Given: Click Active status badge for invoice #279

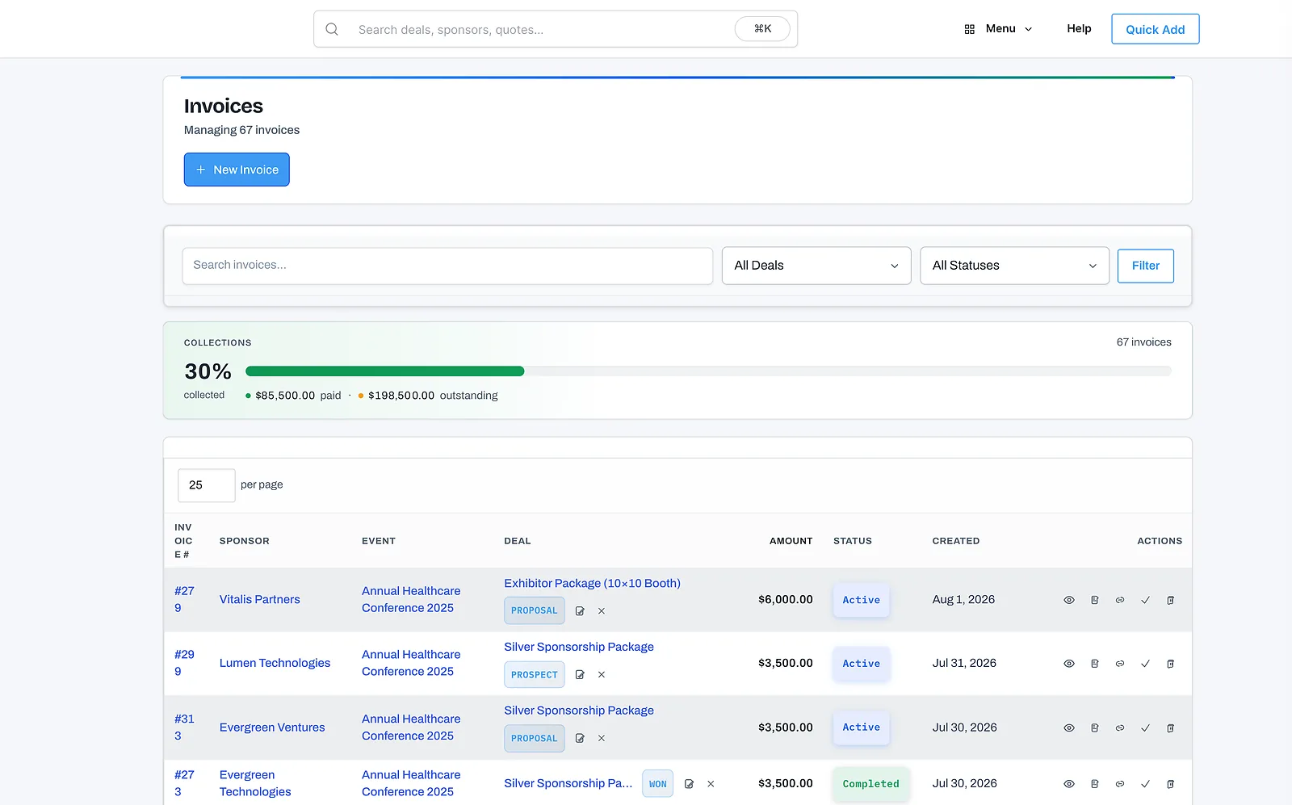Looking at the screenshot, I should click(x=861, y=600).
